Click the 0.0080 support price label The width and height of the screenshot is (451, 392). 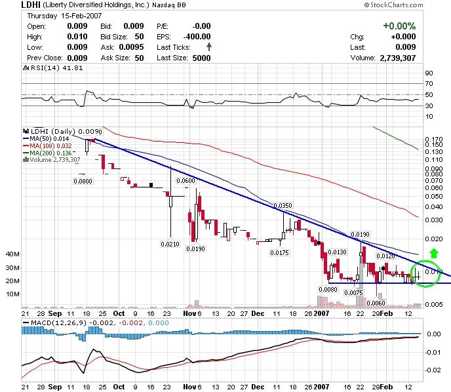tap(328, 289)
